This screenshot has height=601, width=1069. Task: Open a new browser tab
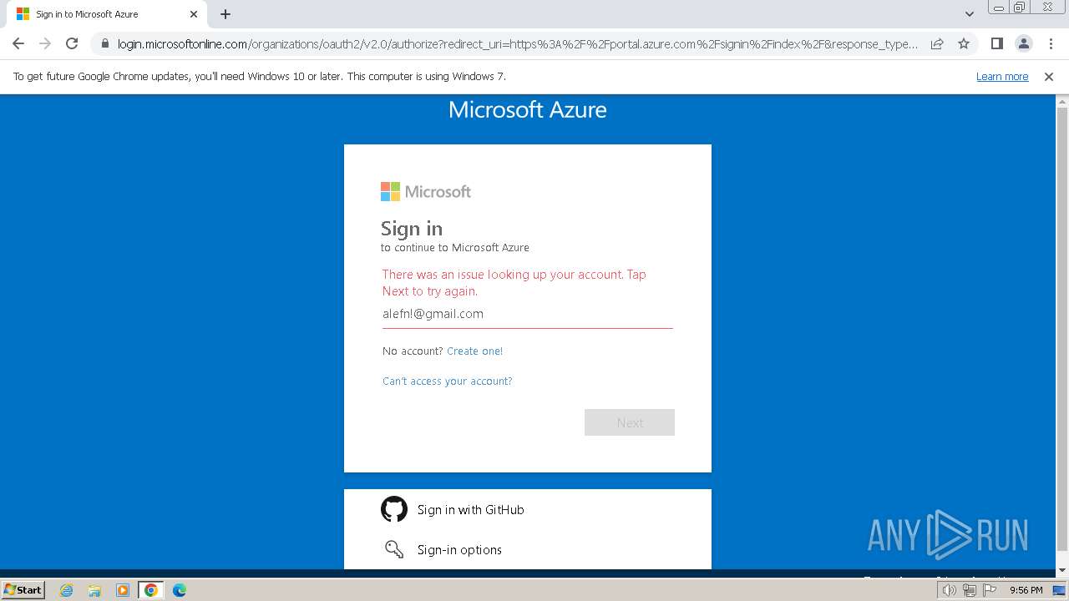coord(225,14)
